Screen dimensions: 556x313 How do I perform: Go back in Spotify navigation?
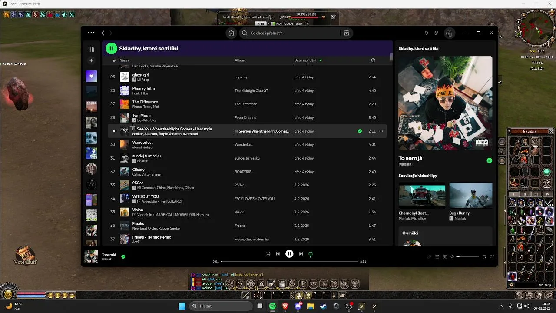[x=103, y=33]
